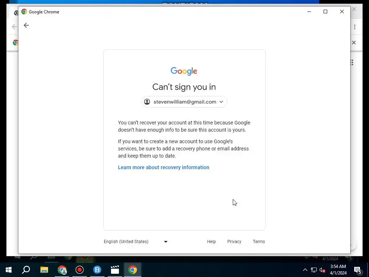Image resolution: width=369 pixels, height=277 pixels.
Task: Open the Terms link in footer
Action: (x=259, y=241)
